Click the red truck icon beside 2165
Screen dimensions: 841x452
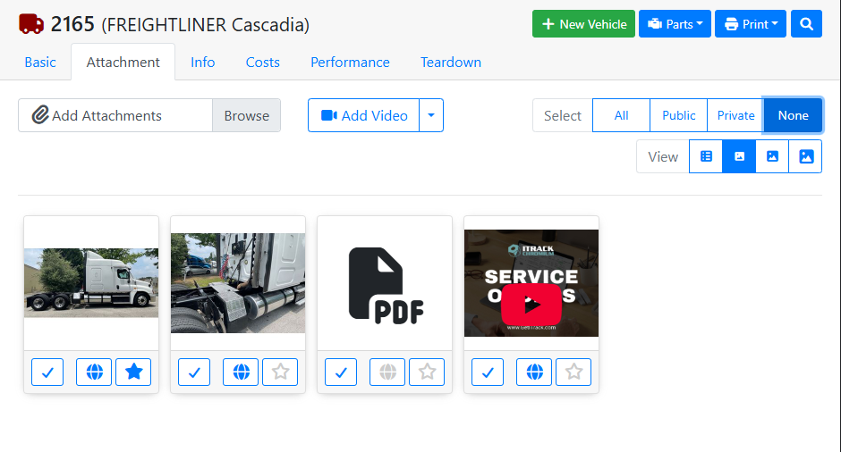point(31,24)
